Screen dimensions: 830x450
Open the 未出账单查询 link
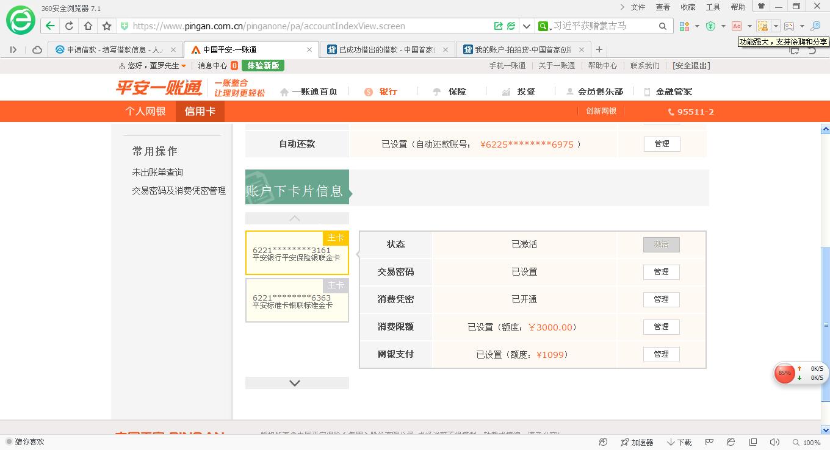pyautogui.click(x=157, y=173)
